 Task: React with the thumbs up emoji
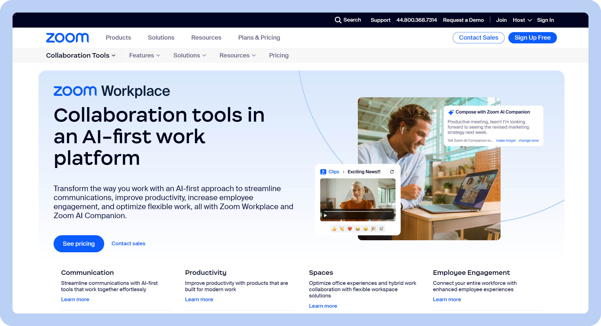tap(334, 229)
